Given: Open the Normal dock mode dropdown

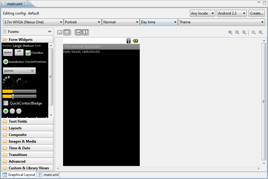Looking at the screenshot, I should pos(121,22).
